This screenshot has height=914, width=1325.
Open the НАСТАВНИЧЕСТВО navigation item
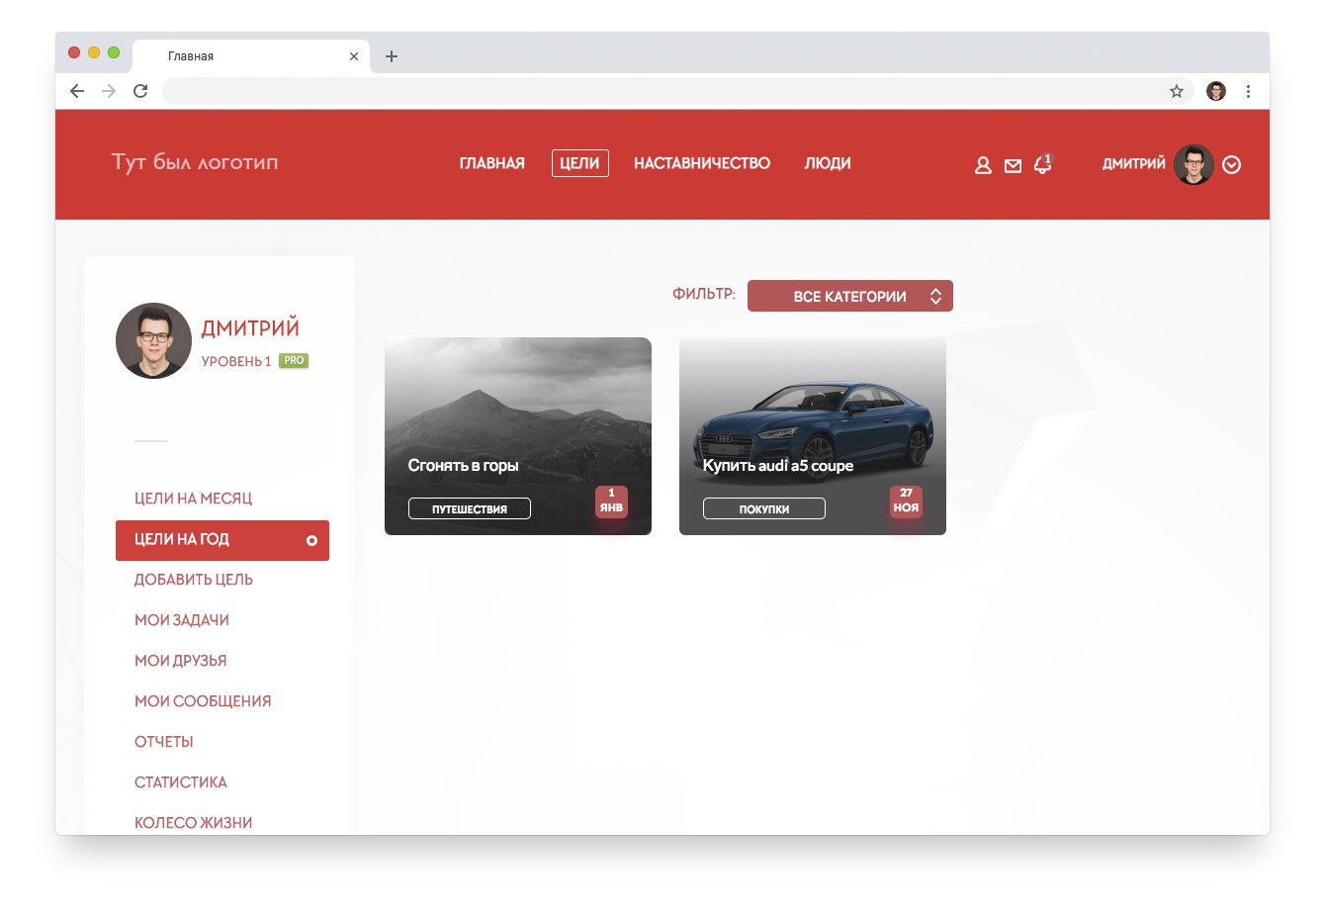(702, 163)
